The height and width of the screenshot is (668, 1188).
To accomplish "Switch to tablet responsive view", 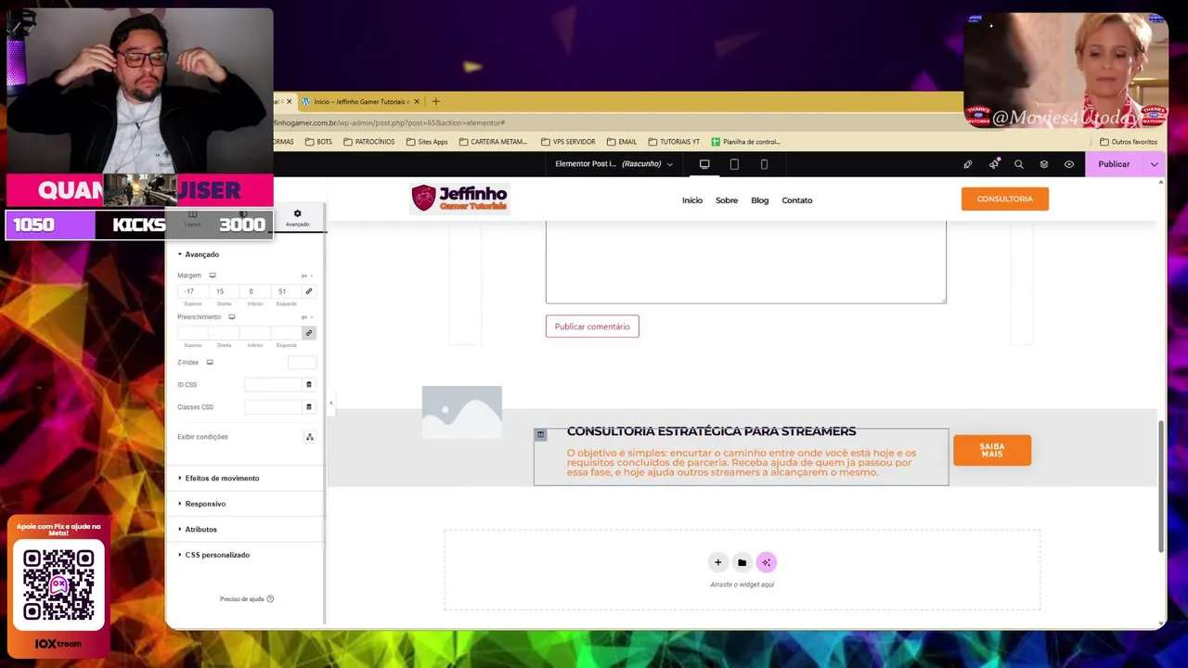I will (x=734, y=164).
